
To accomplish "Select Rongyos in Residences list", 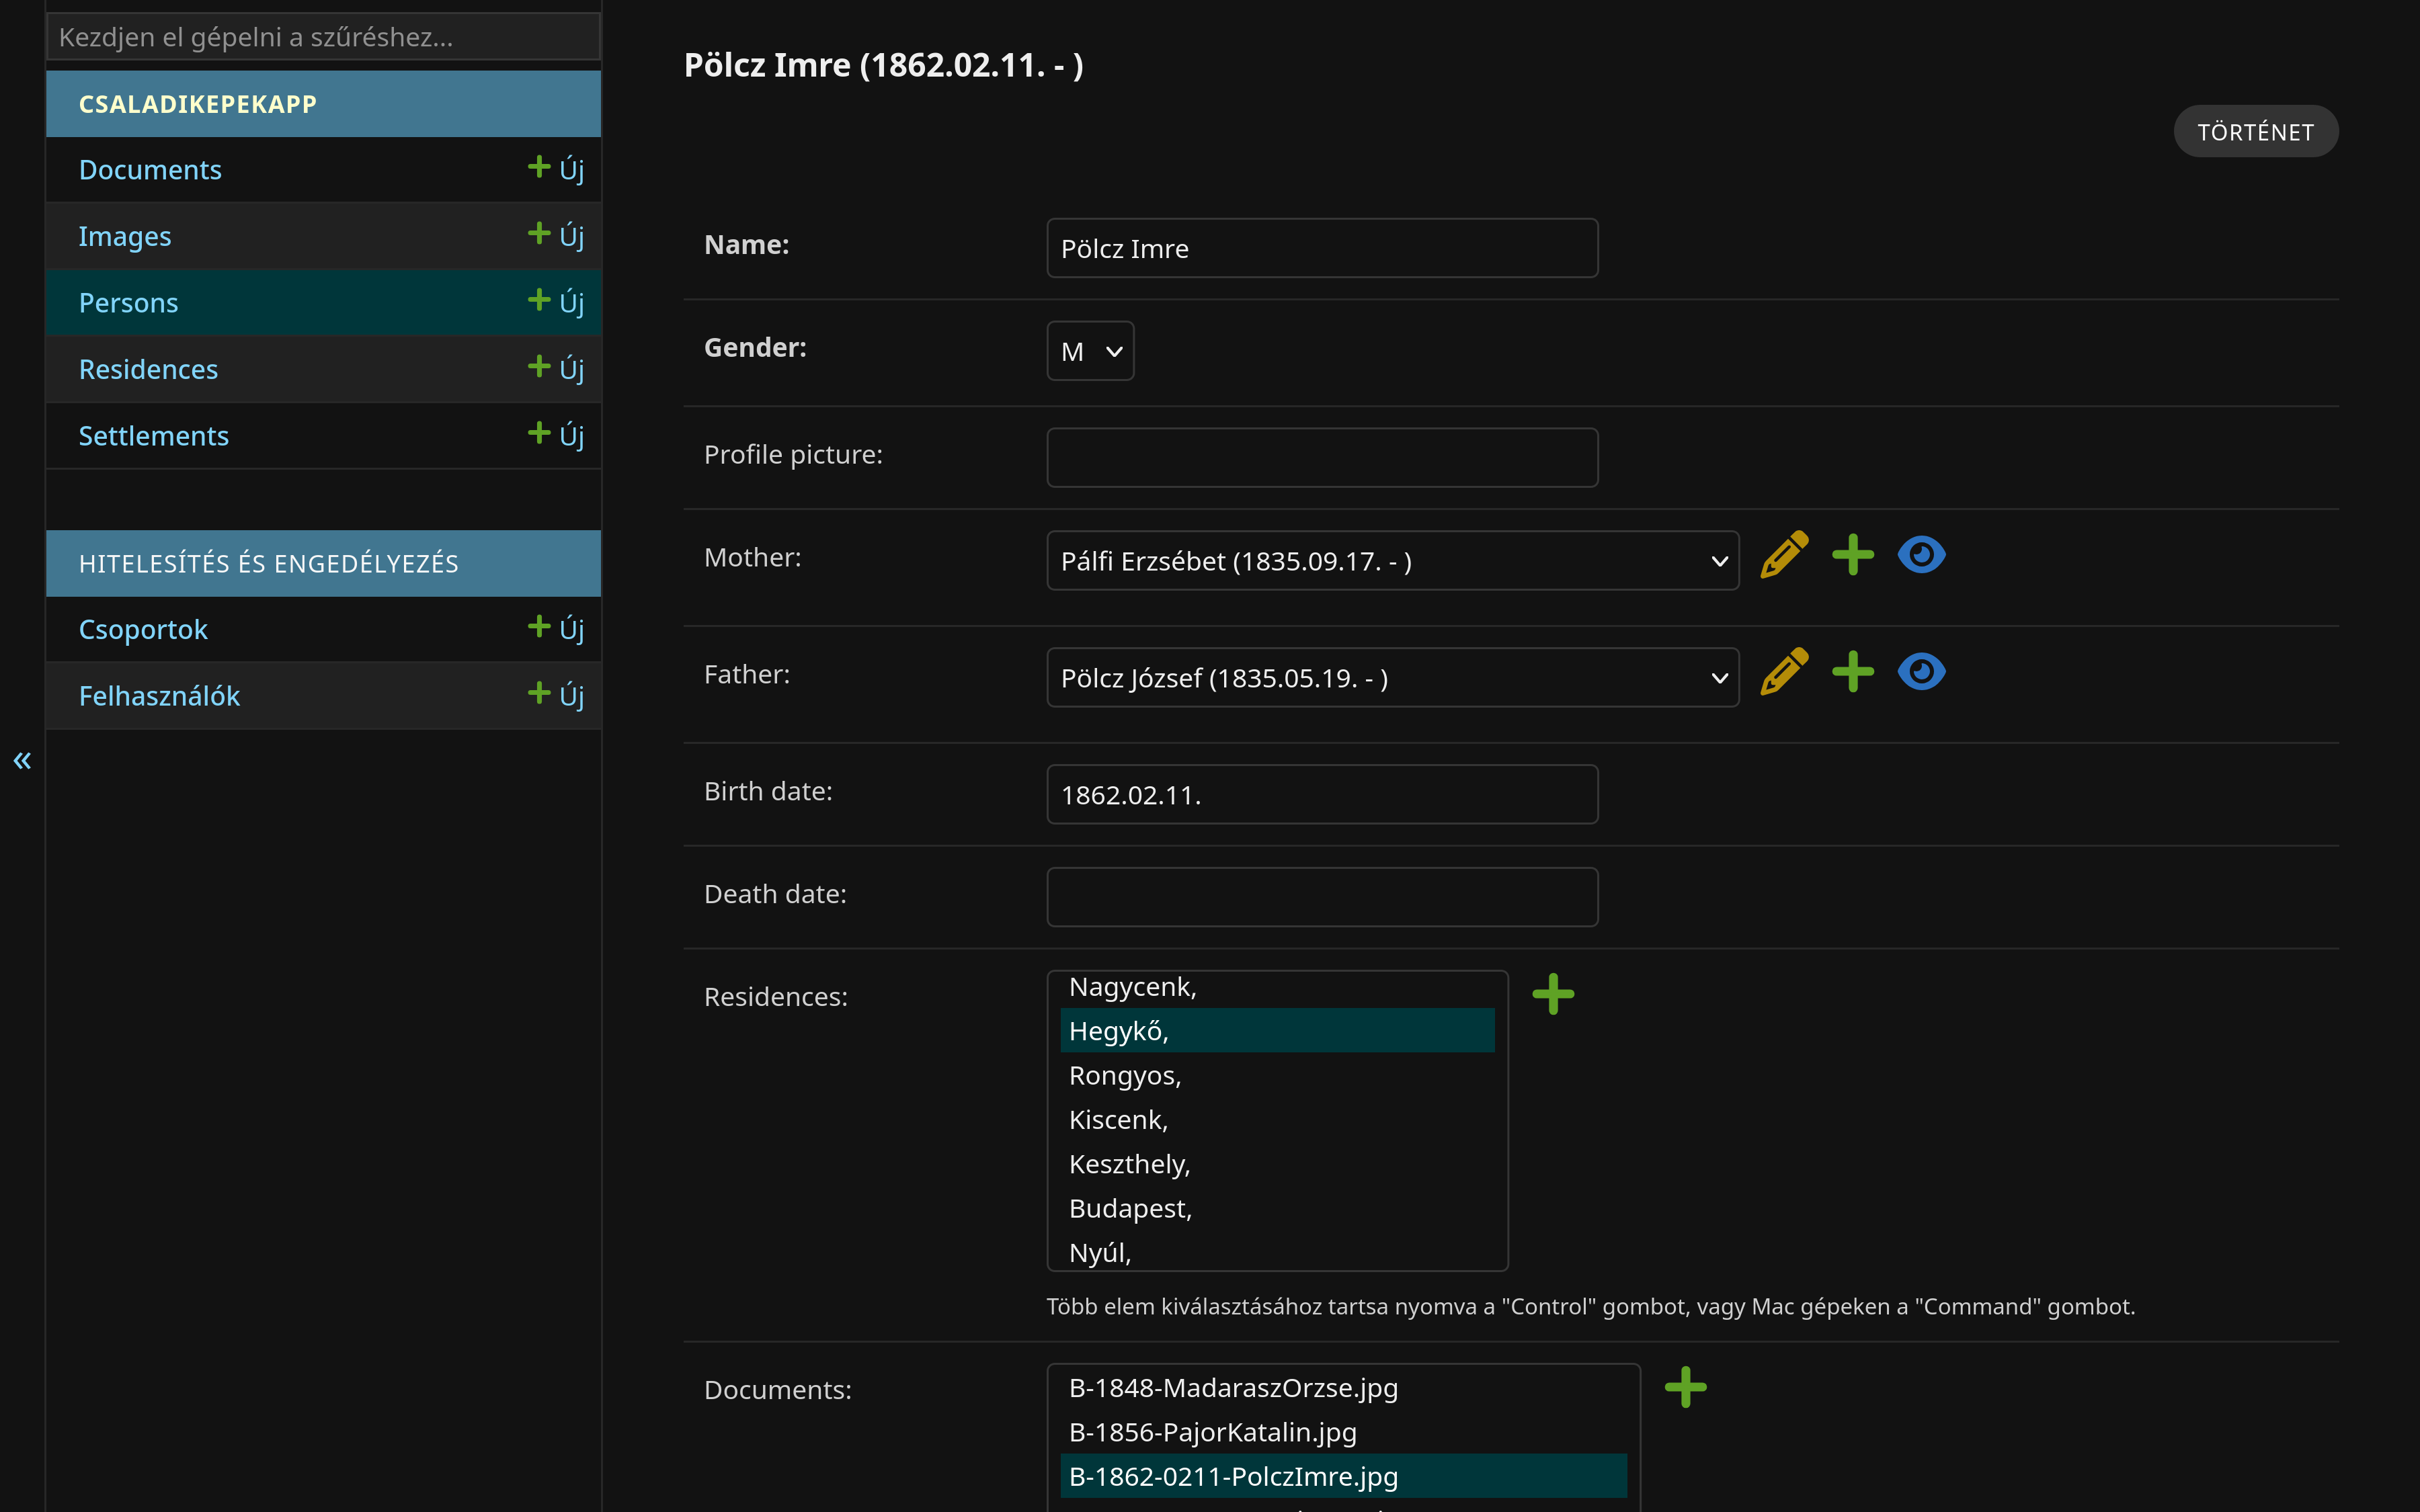I will tap(1277, 1075).
